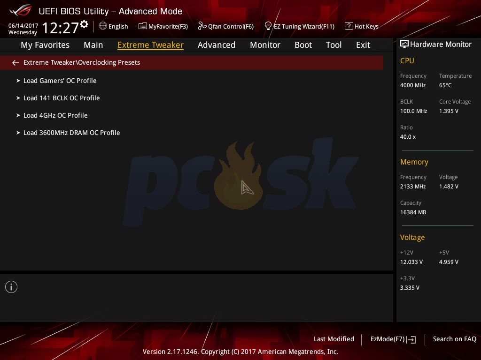The height and width of the screenshot is (360, 481).
Task: Open date and time settings gear
Action: coord(84,24)
